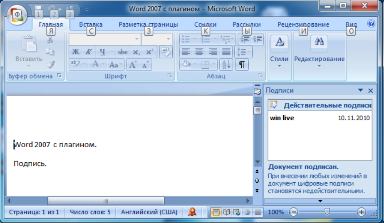Screen dimensions: 384x223
Task: Switch to the Вид tab
Action: (x=351, y=25)
